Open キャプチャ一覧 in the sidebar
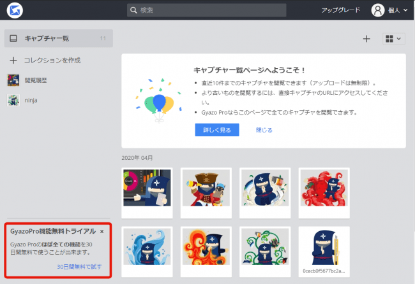The image size is (415, 284). [59, 38]
